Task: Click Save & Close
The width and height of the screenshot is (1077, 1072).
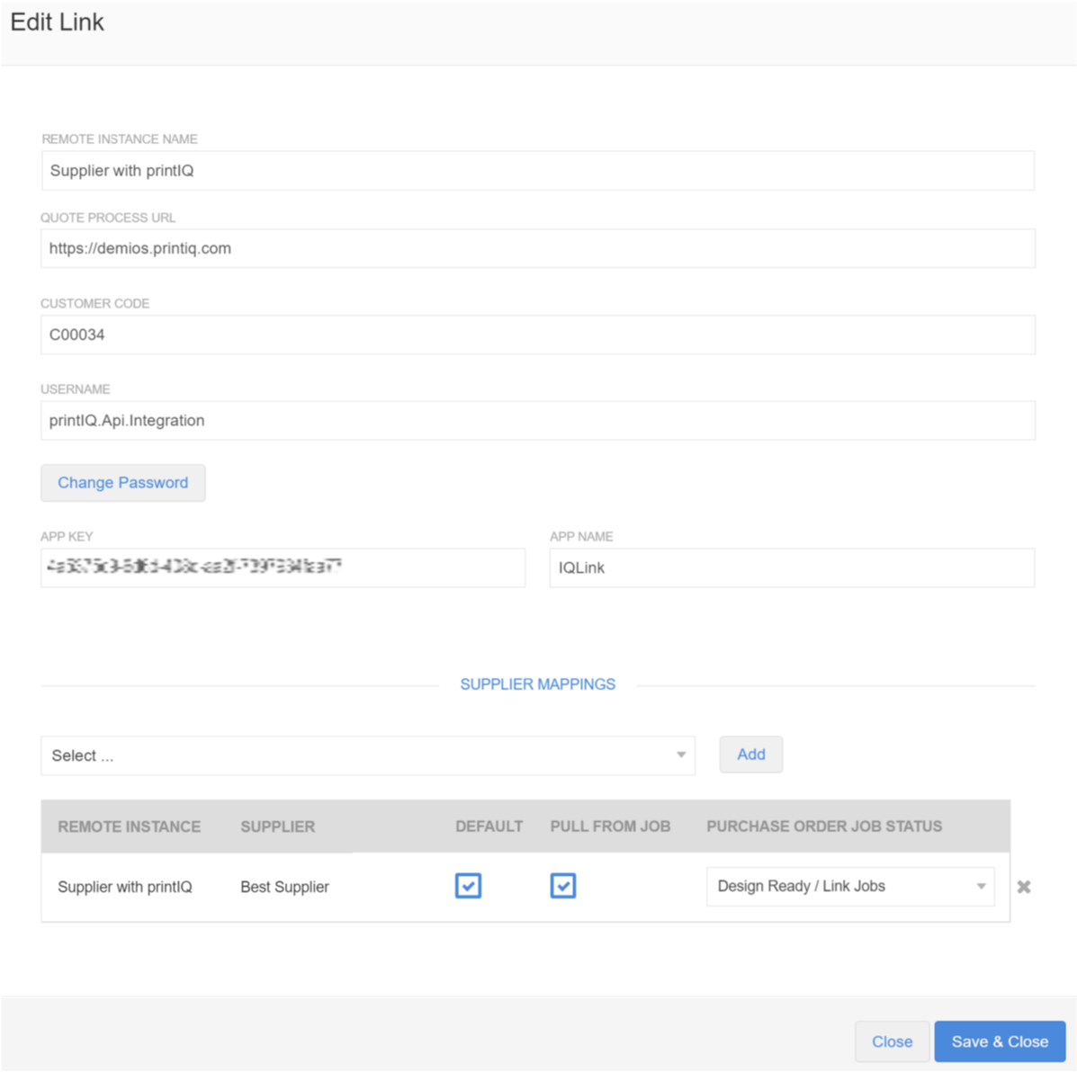Action: click(1000, 1041)
